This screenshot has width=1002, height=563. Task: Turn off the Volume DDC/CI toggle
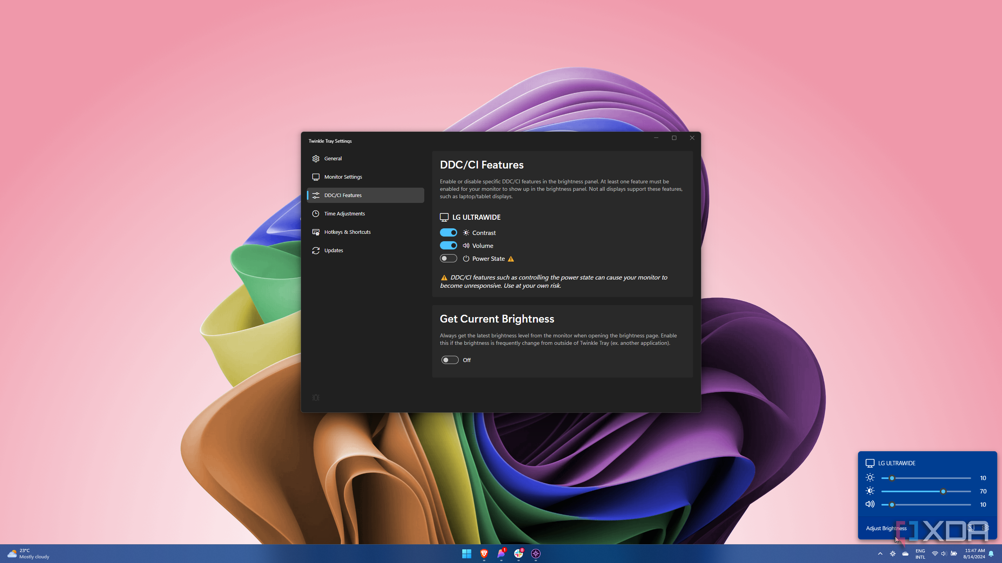448,246
